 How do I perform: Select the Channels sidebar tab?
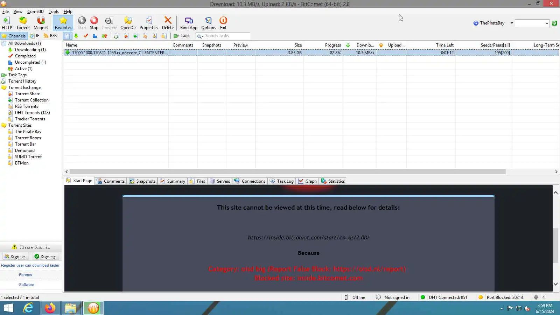[14, 36]
